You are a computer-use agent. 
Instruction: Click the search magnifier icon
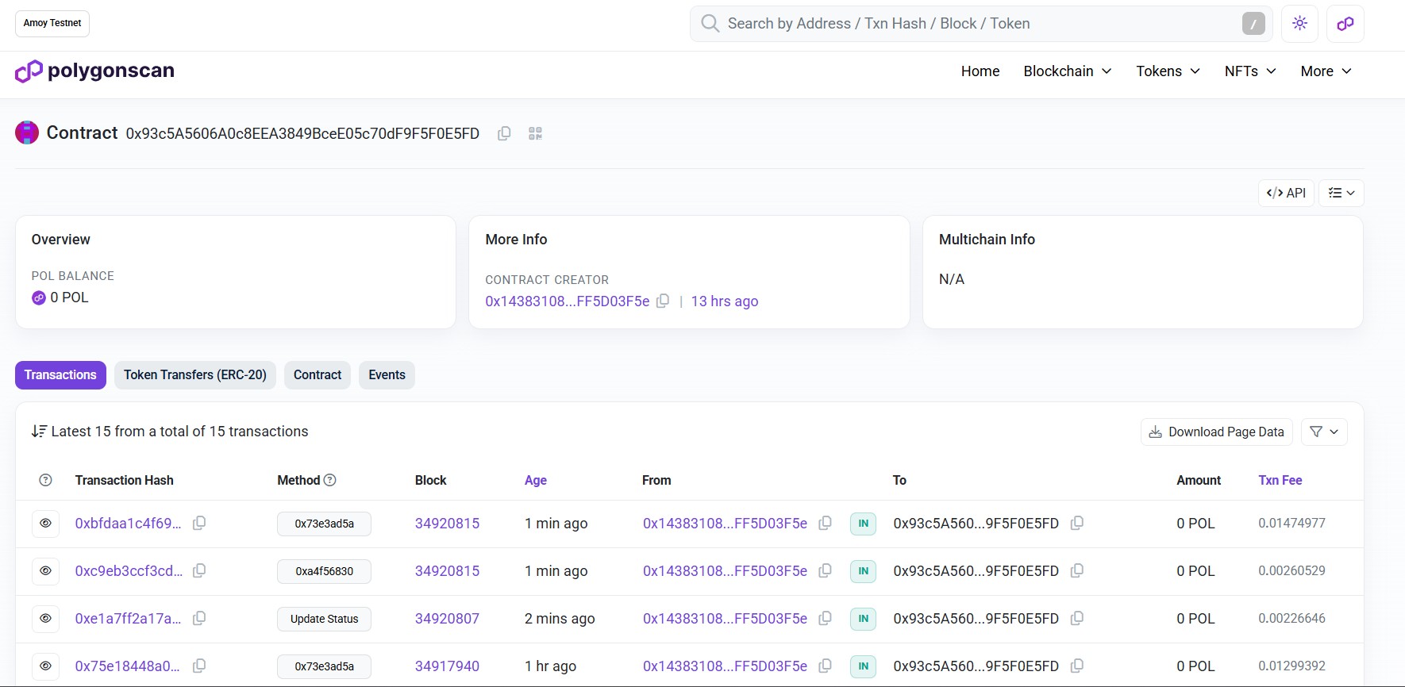pos(710,23)
